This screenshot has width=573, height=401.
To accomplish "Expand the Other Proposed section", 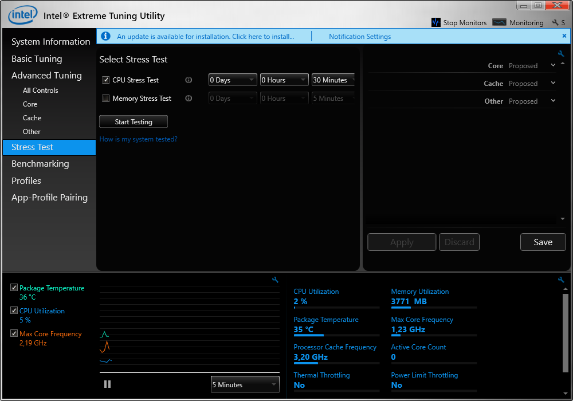I will pyautogui.click(x=554, y=100).
